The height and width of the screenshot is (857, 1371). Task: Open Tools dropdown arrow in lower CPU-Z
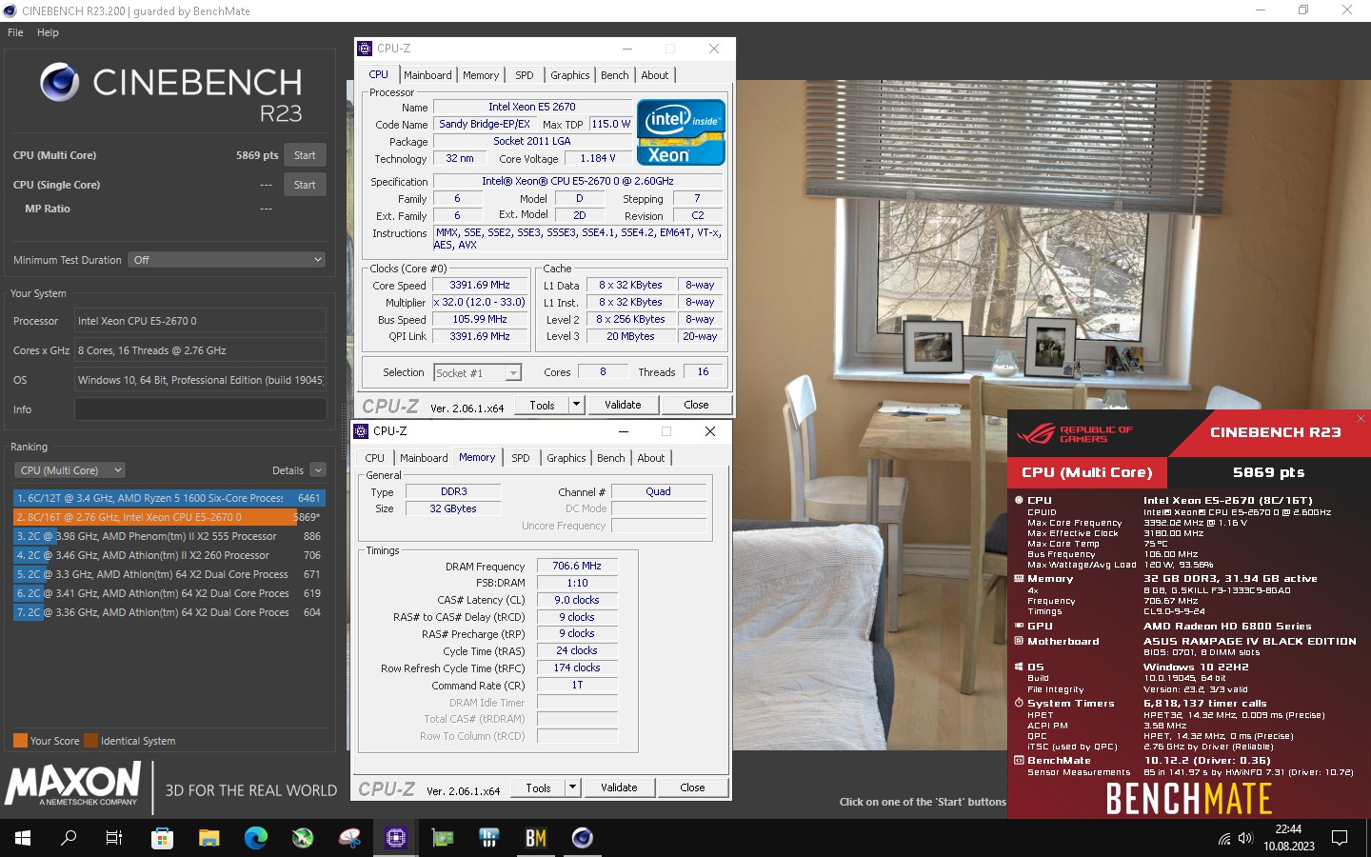572,787
